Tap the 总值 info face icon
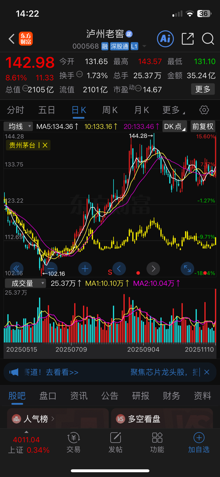220x477 pixels. 25,88
